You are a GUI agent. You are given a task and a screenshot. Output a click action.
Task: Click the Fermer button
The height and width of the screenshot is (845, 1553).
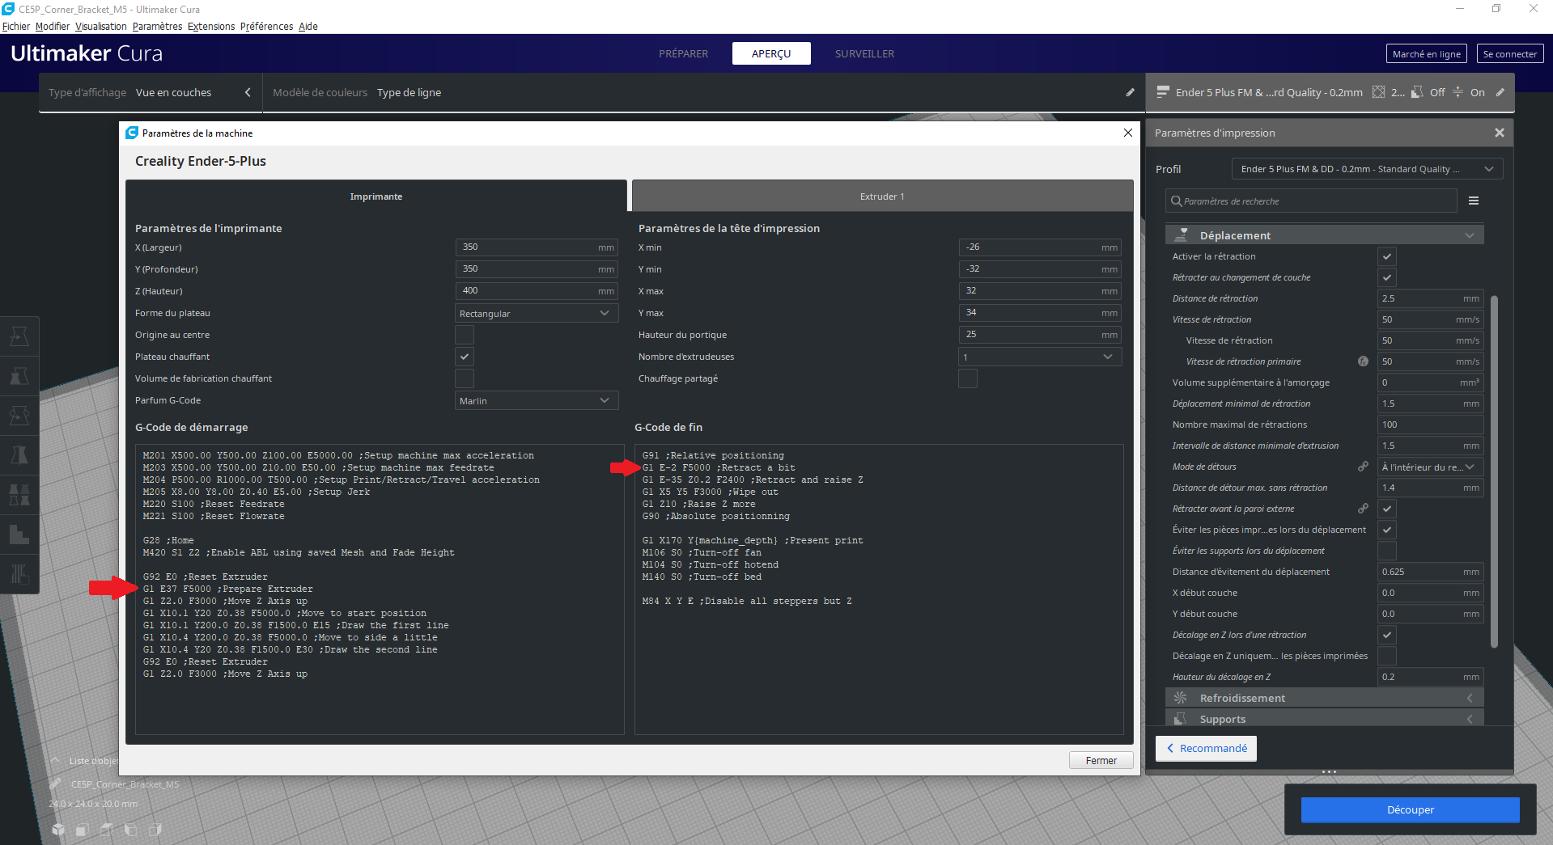click(x=1101, y=760)
